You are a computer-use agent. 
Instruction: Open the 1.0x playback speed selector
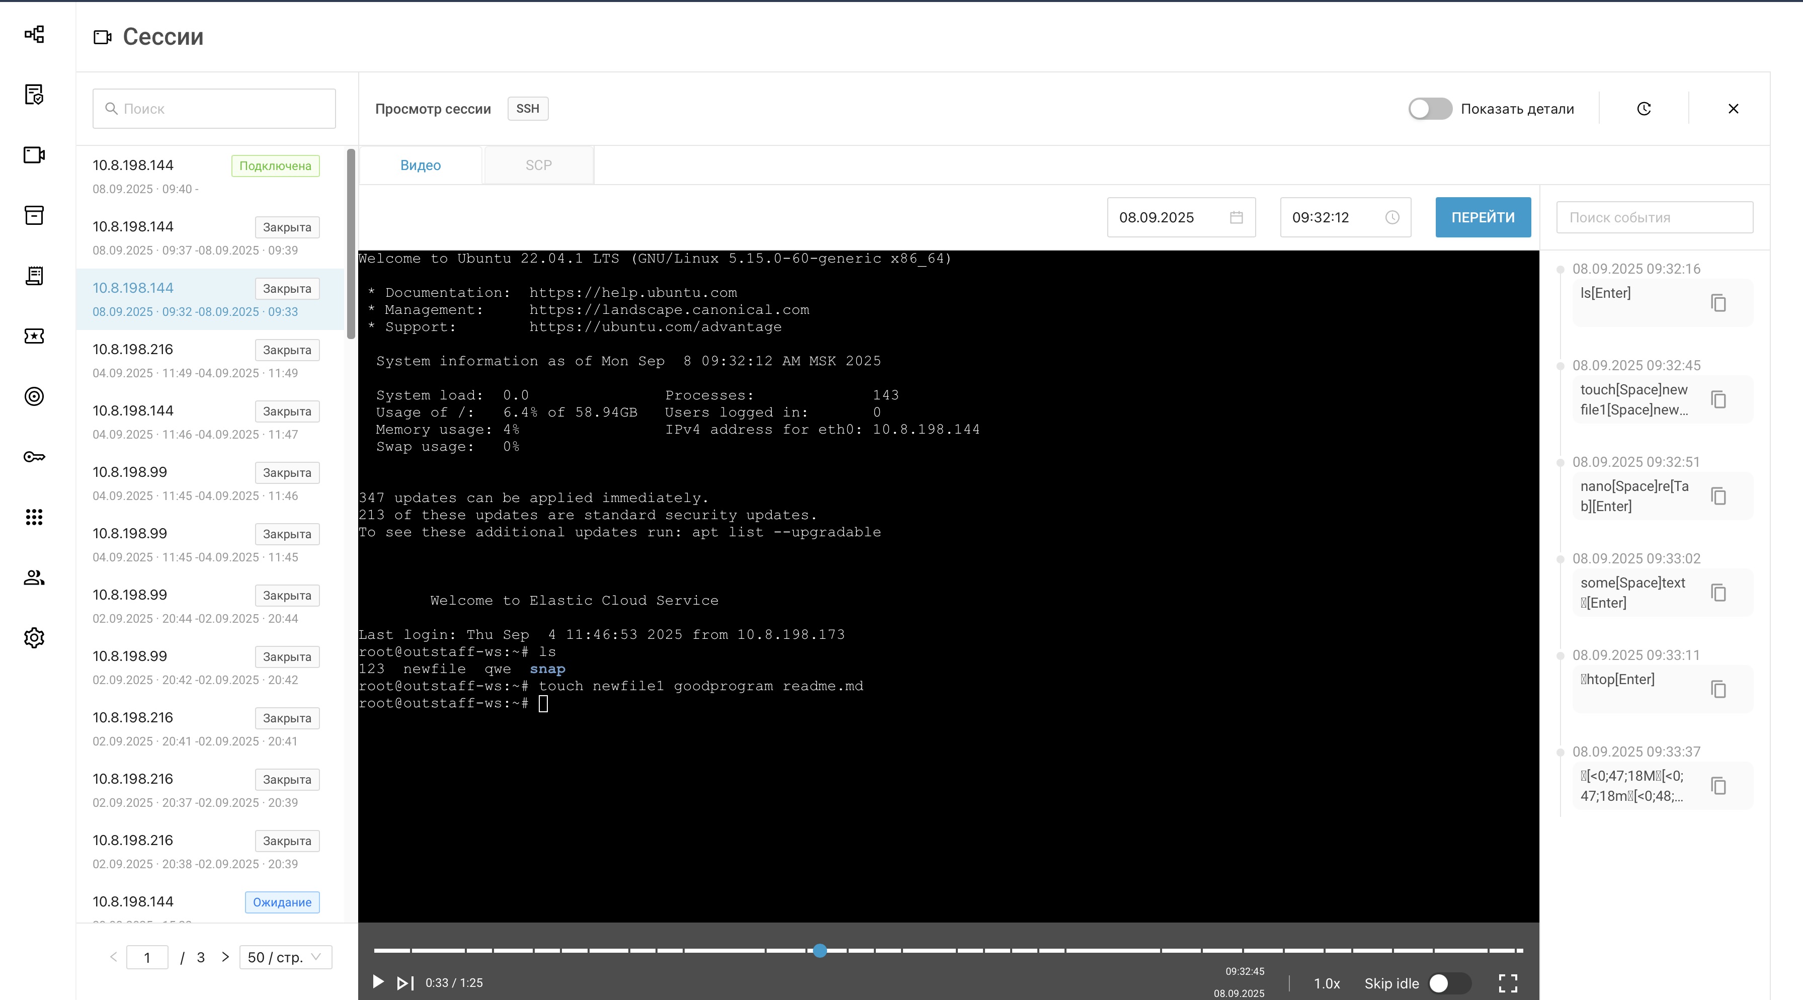pyautogui.click(x=1327, y=983)
